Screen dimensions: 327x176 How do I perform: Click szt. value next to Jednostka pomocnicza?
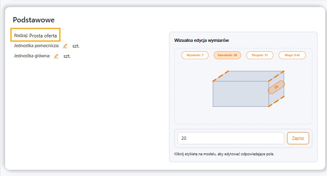(x=76, y=46)
